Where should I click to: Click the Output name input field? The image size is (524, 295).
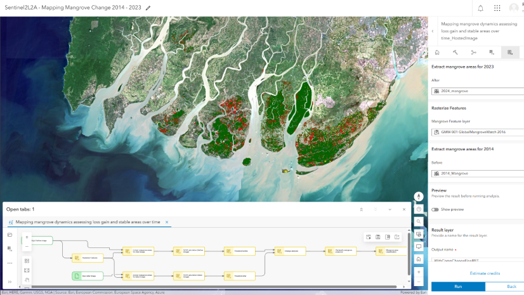coord(478,259)
